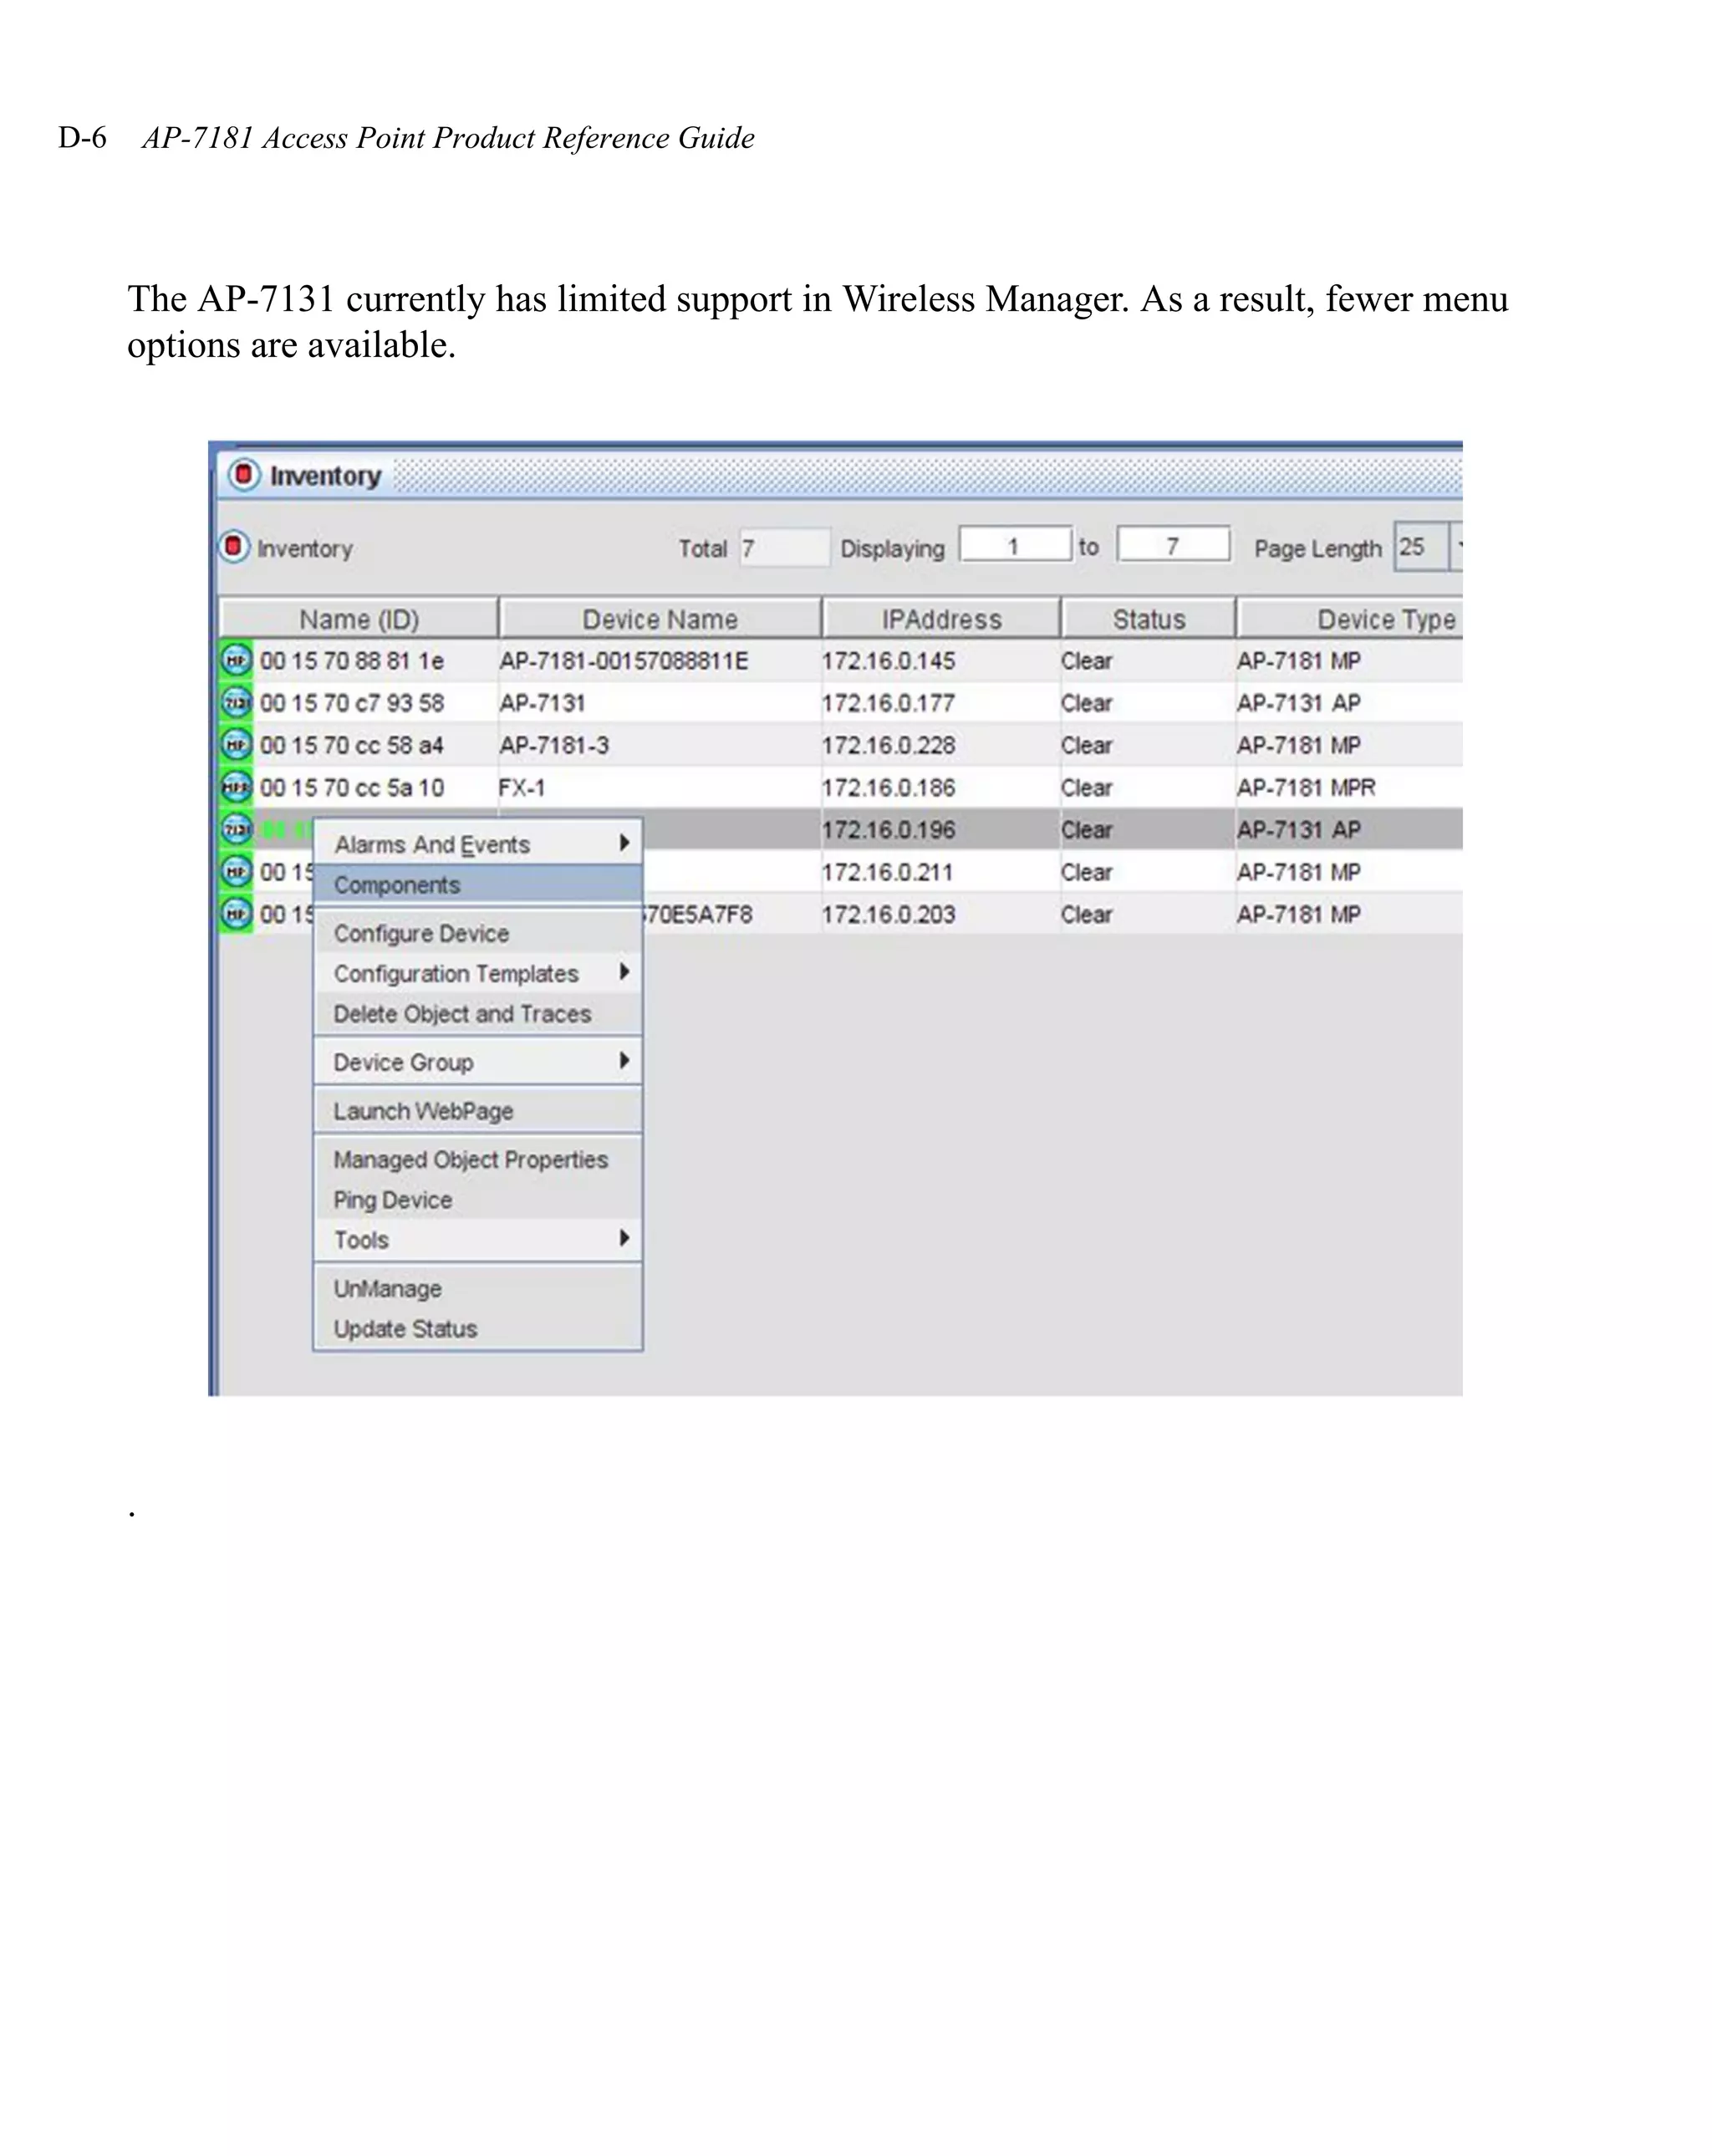Click device icon for 00 15 70 cc 5a 10
Viewport: 1712px width, 2156px height.
click(x=236, y=787)
